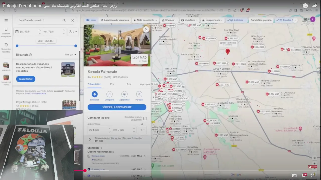Click the YouTube progress bar red scrubber
321x180 pixels.
coord(85,170)
